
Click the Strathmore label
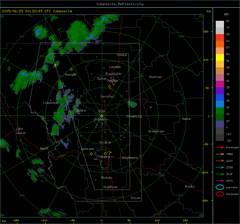pos(130,158)
